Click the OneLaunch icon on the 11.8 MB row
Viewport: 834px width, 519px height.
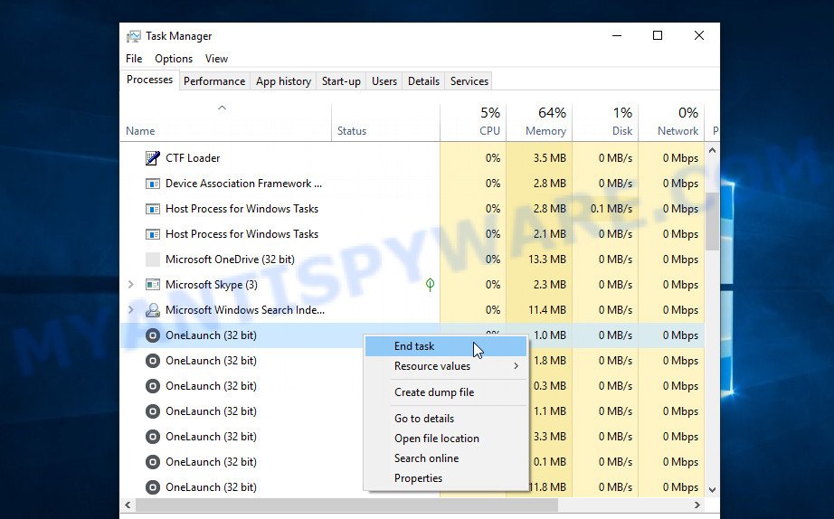click(x=153, y=487)
